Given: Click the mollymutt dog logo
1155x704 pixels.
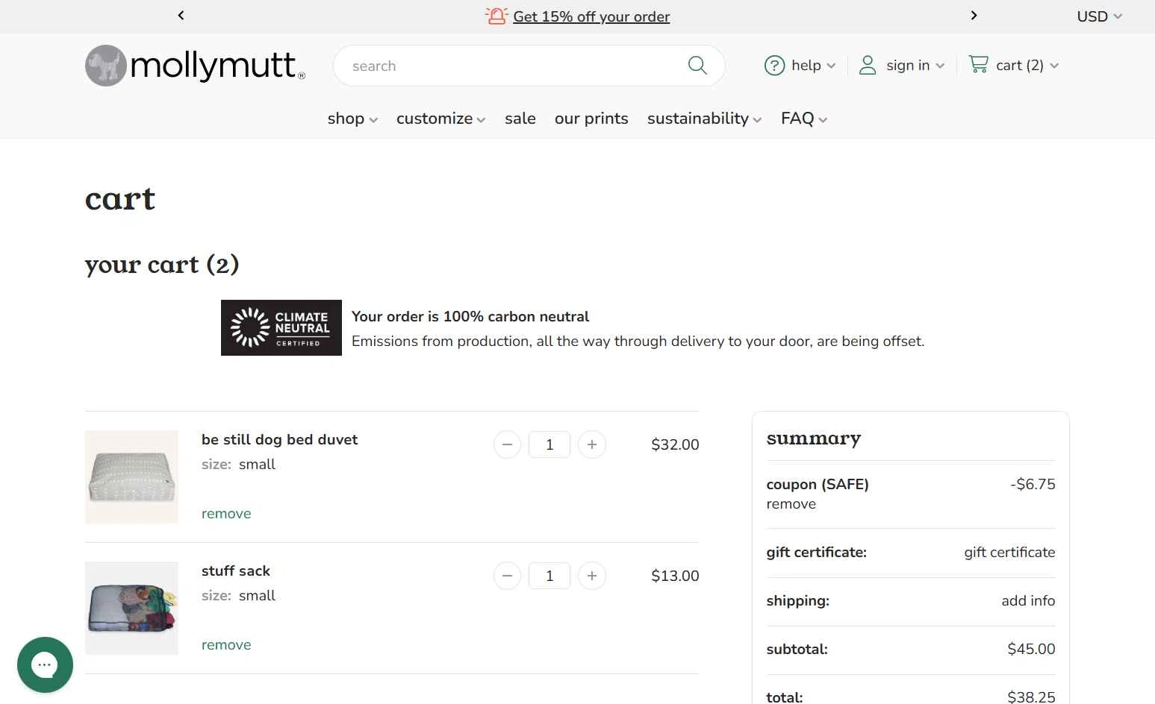Looking at the screenshot, I should (195, 66).
